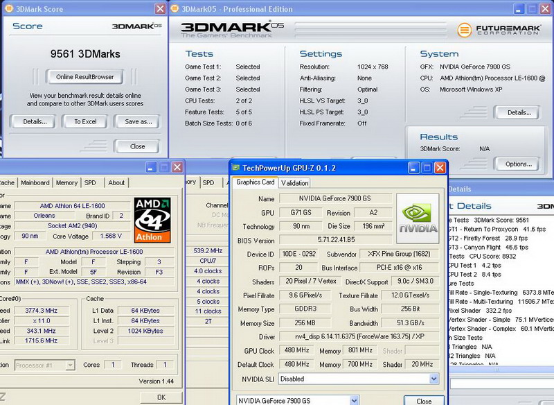Viewport: 554px width, 405px height.
Task: Minimize the GPU-Z window
Action: [413, 168]
